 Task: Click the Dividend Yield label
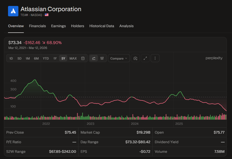tap(166, 142)
